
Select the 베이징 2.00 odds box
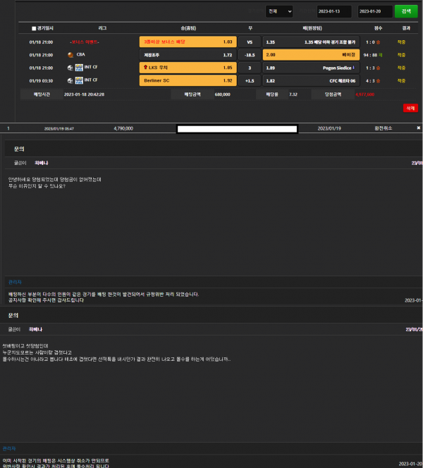[311, 55]
